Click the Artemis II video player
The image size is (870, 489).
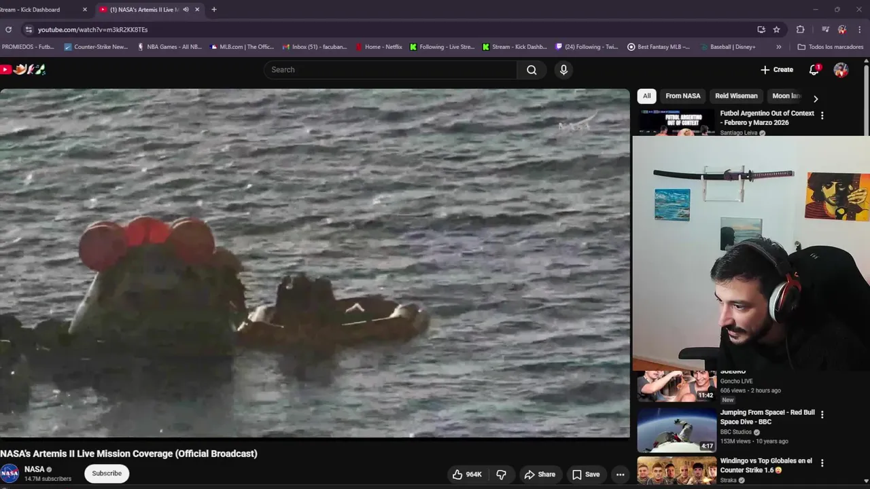coord(315,263)
